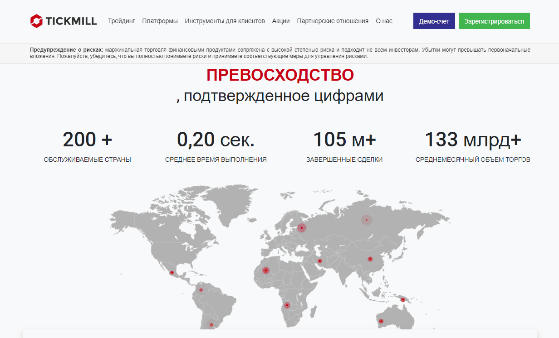Open the О нас menu
Viewport: 559px width, 338px height.
pos(384,21)
